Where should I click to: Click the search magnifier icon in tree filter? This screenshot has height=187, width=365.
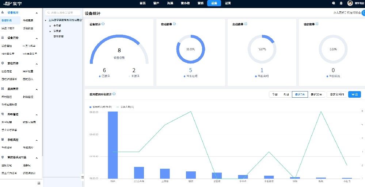point(49,13)
